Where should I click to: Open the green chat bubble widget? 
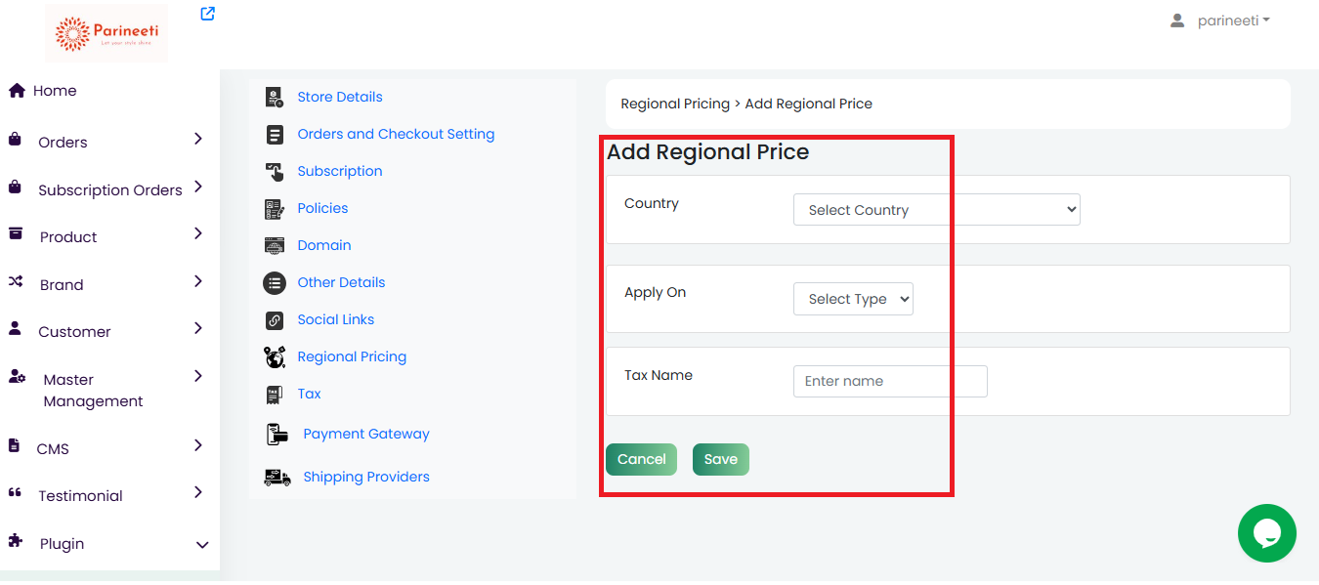pos(1266,533)
